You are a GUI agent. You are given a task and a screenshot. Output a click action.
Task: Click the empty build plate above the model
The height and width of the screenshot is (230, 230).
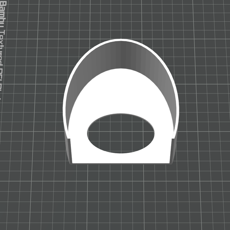point(121,19)
